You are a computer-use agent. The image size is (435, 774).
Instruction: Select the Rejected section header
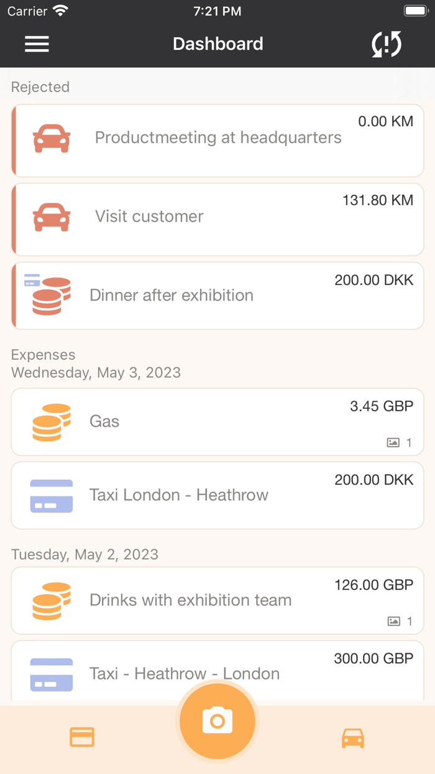40,87
